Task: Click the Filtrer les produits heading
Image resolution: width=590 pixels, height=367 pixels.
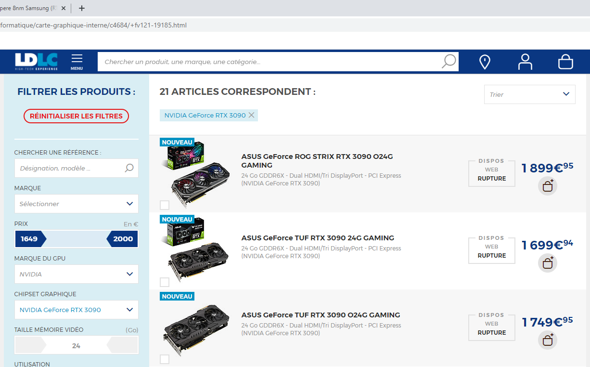Action: (x=77, y=92)
